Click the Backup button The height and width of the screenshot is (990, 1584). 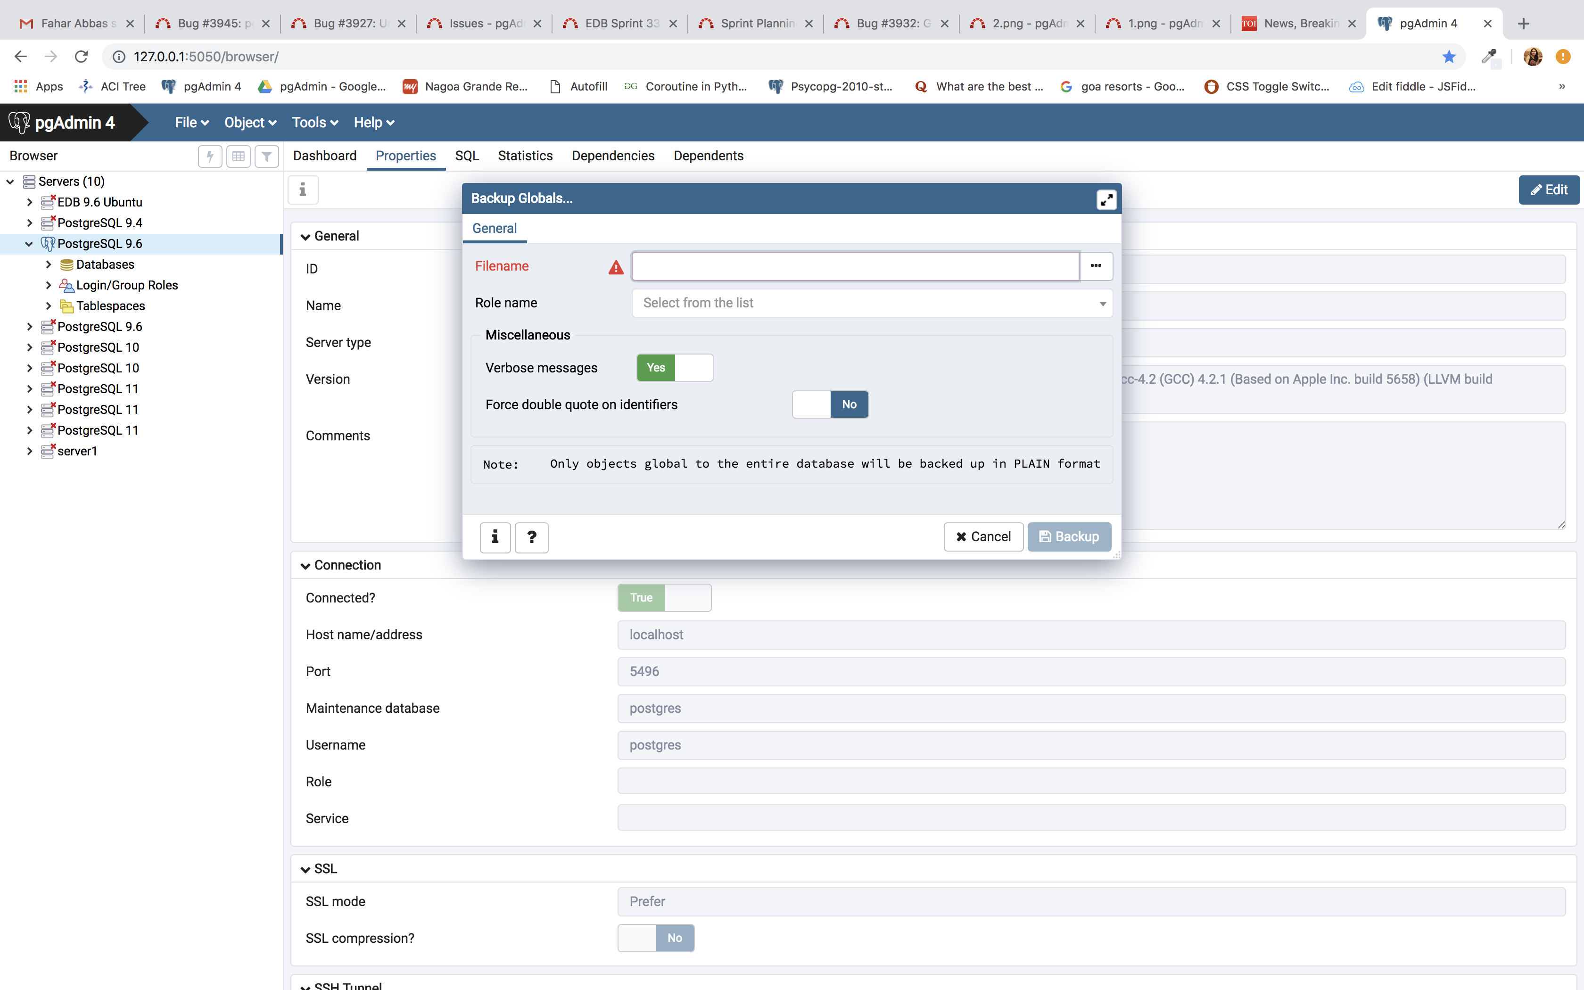(x=1069, y=537)
